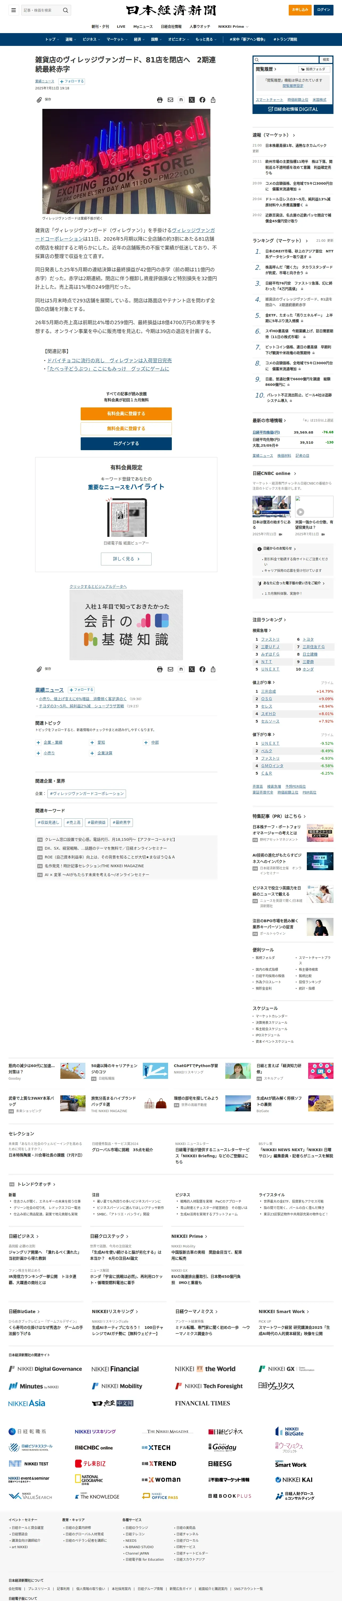Click the お申し込み orange button
Image resolution: width=342 pixels, height=1601 pixels.
pos(300,10)
